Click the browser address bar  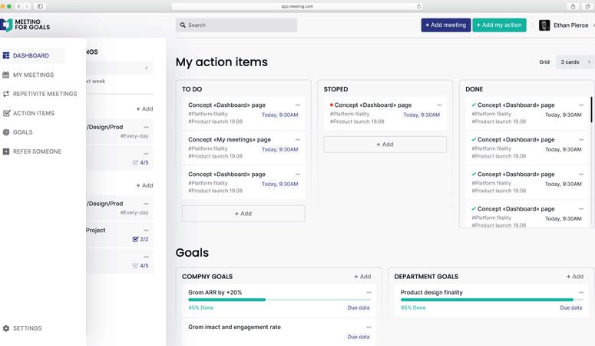point(297,6)
